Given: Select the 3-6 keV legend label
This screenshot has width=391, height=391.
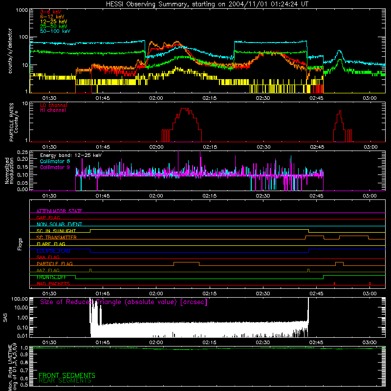Looking at the screenshot, I should pos(50,12).
